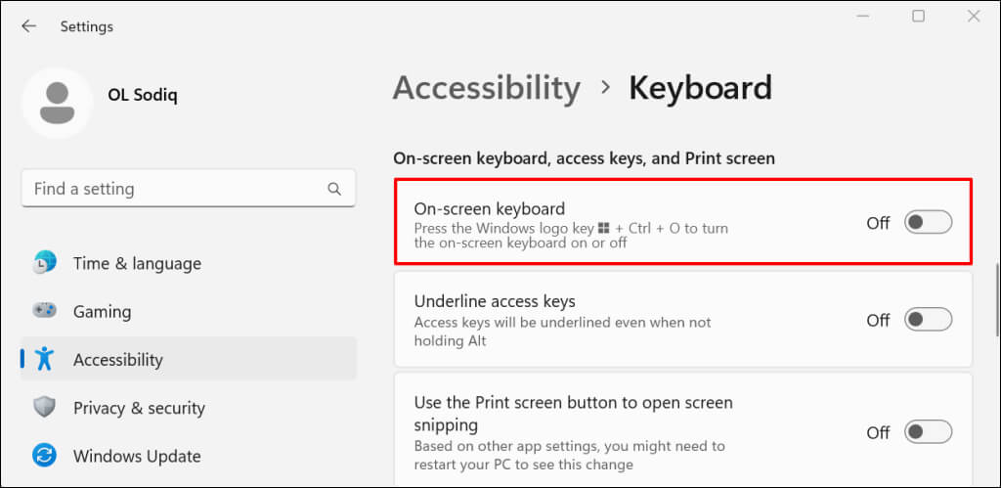Click the search magnifier icon
This screenshot has width=1001, height=488.
334,189
